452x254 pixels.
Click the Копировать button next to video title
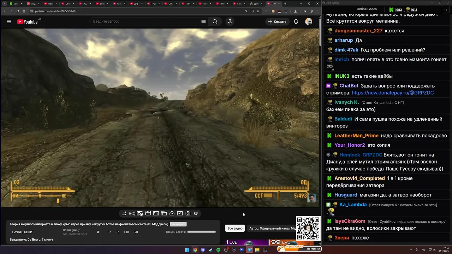click(178, 224)
